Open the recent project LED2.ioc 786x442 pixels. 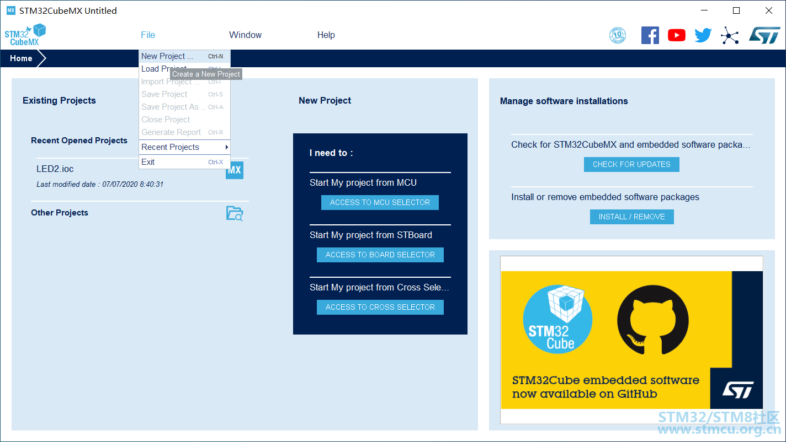(55, 169)
